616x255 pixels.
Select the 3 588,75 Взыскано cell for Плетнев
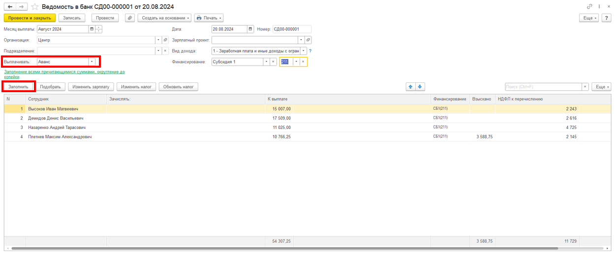[x=482, y=137]
